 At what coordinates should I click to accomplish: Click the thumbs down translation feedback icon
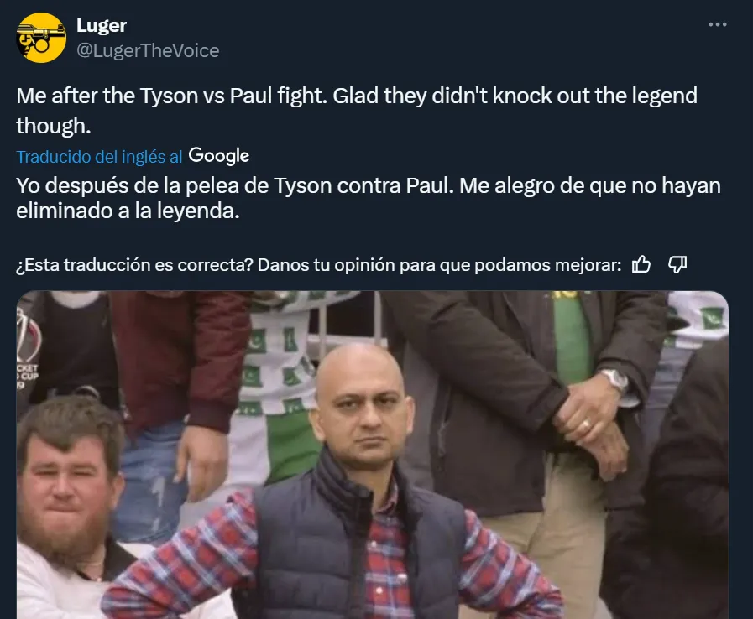(677, 264)
